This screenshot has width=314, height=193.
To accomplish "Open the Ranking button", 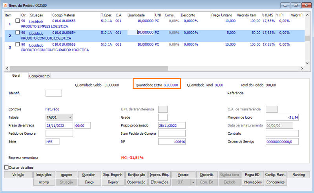I will (299, 175).
